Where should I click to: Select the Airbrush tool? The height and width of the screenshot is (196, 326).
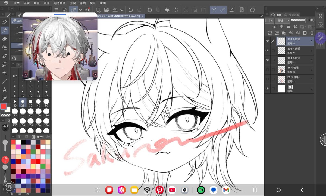click(x=4, y=47)
